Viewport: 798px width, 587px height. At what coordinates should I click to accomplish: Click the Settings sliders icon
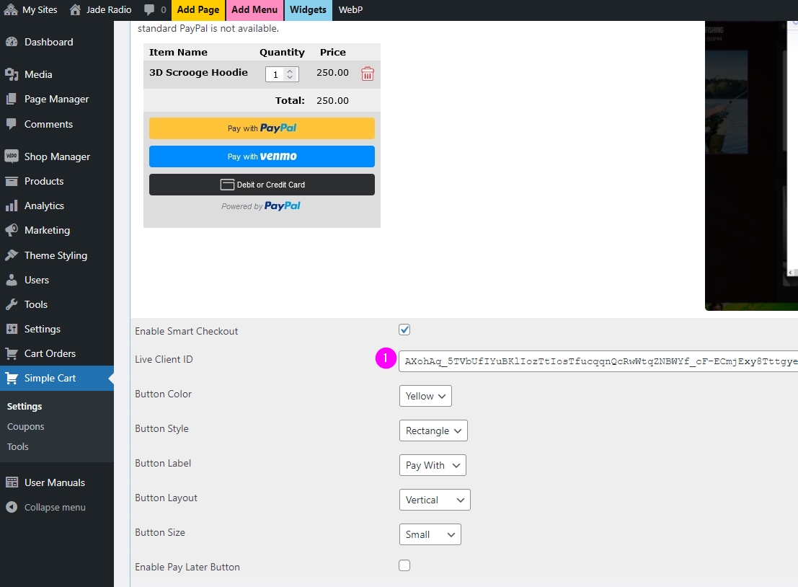point(12,329)
